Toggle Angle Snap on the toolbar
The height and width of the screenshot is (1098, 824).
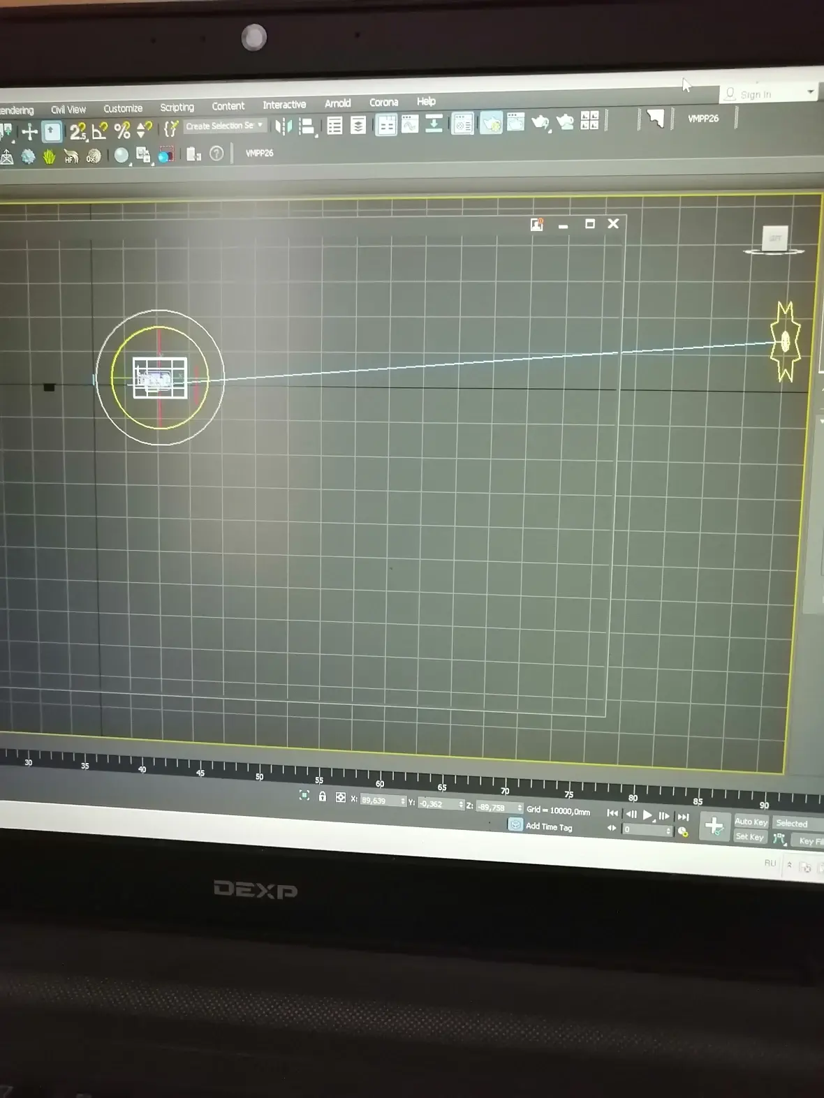(100, 130)
